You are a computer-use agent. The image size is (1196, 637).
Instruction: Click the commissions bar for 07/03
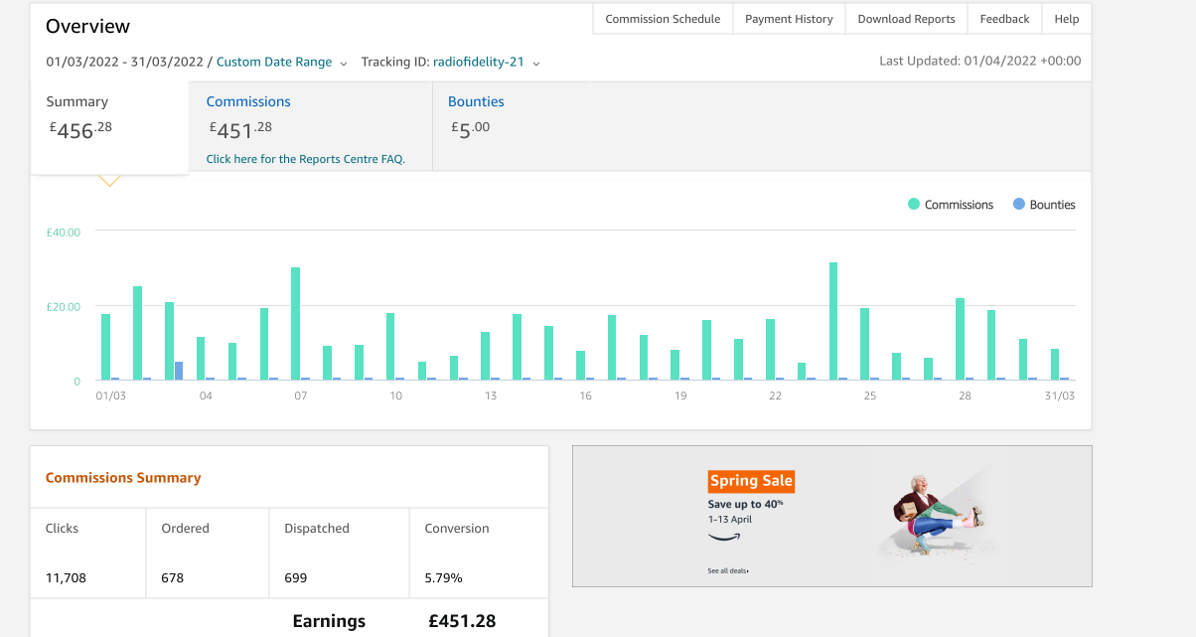coord(296,323)
